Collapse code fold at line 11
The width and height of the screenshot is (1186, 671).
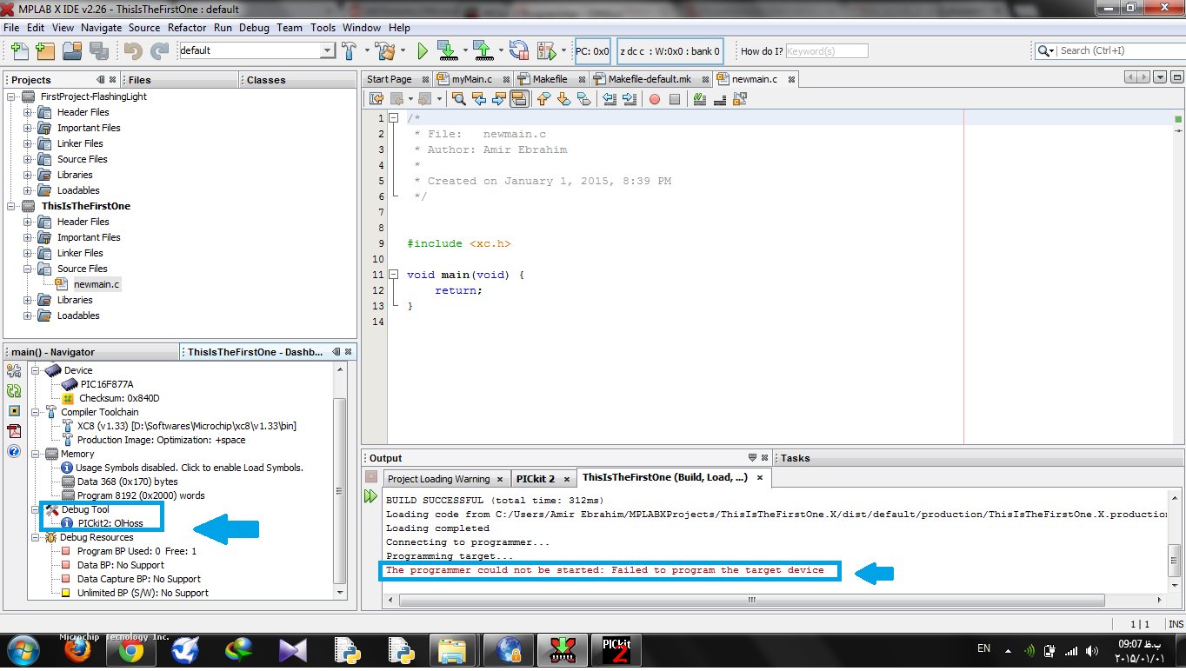[x=394, y=275]
